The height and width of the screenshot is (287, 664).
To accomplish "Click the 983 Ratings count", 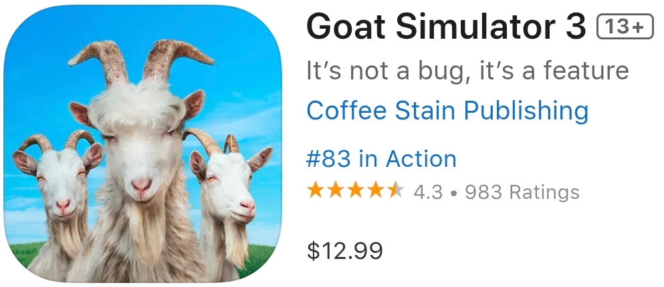I will (522, 193).
